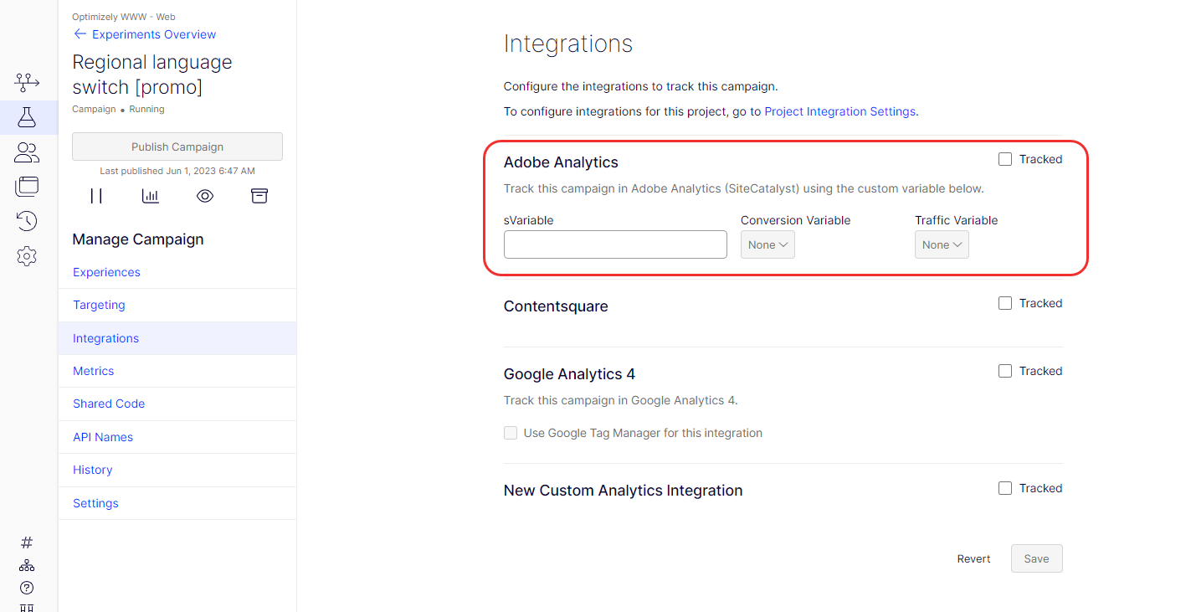Open the Experiments flask icon
This screenshot has width=1191, height=612.
[x=27, y=117]
